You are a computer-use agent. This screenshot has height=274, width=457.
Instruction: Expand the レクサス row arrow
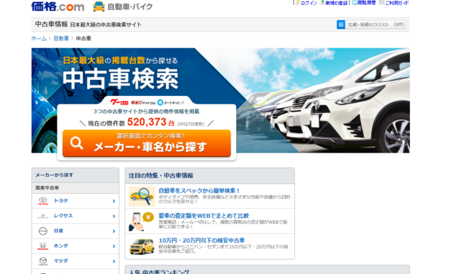(114, 217)
